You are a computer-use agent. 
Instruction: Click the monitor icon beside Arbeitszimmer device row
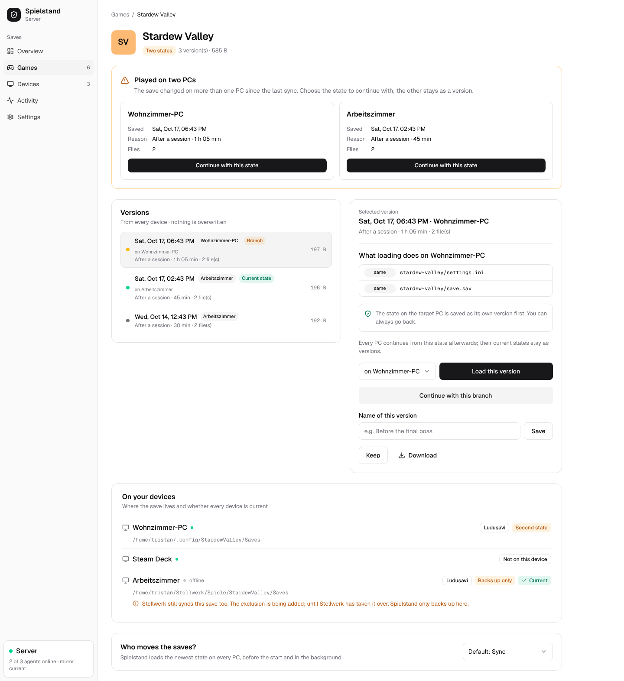point(126,580)
